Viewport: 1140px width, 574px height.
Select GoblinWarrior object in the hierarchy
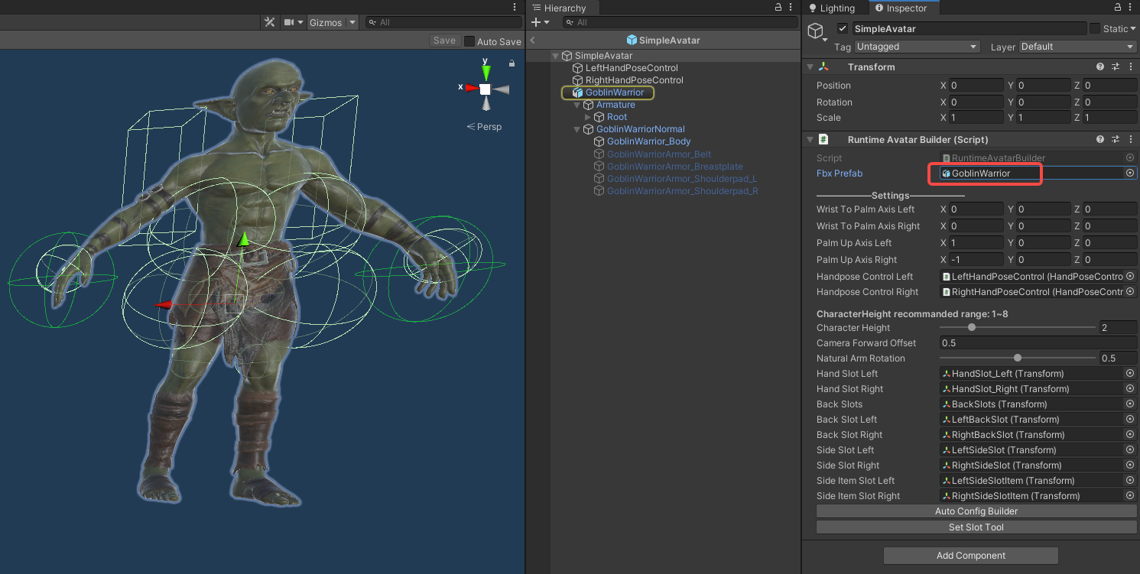coord(615,92)
